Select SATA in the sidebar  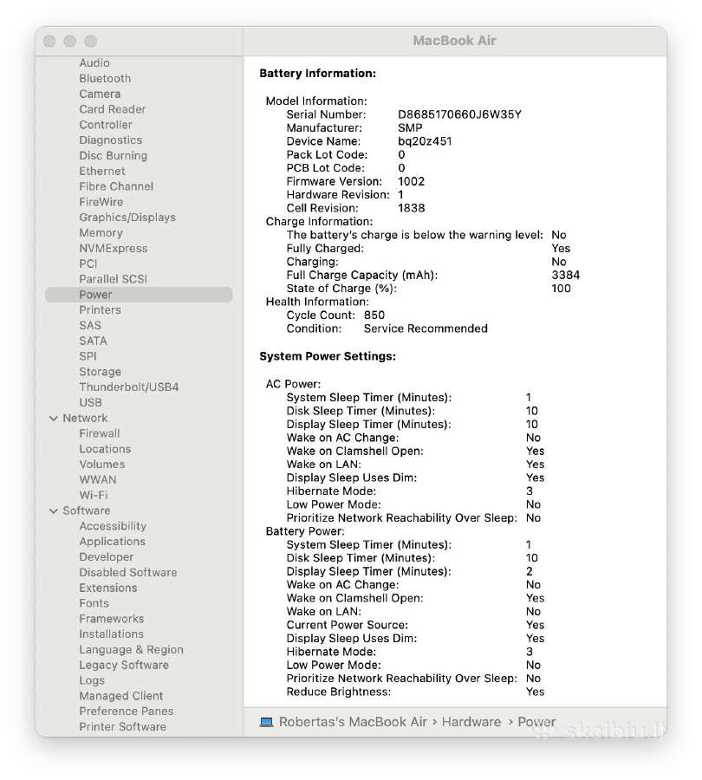(93, 341)
